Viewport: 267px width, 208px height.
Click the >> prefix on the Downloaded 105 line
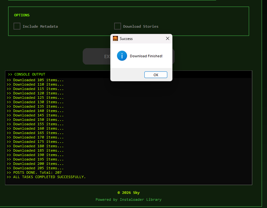[9, 80]
